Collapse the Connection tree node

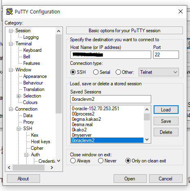click(11, 109)
